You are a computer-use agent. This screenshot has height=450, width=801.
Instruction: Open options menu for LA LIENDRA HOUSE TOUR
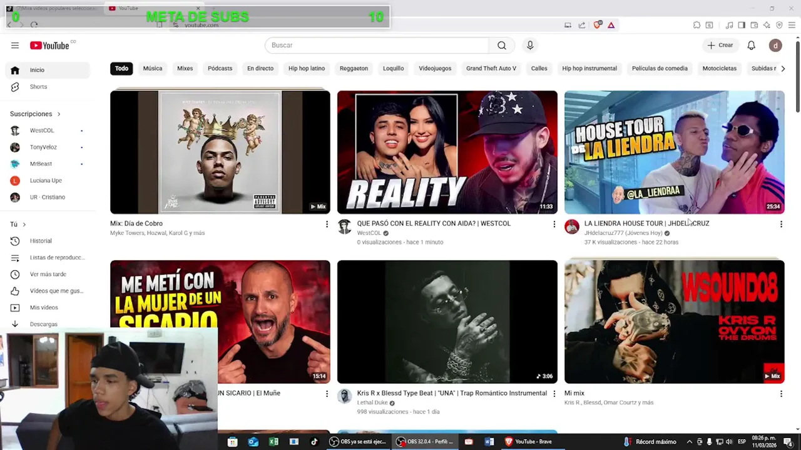point(781,224)
